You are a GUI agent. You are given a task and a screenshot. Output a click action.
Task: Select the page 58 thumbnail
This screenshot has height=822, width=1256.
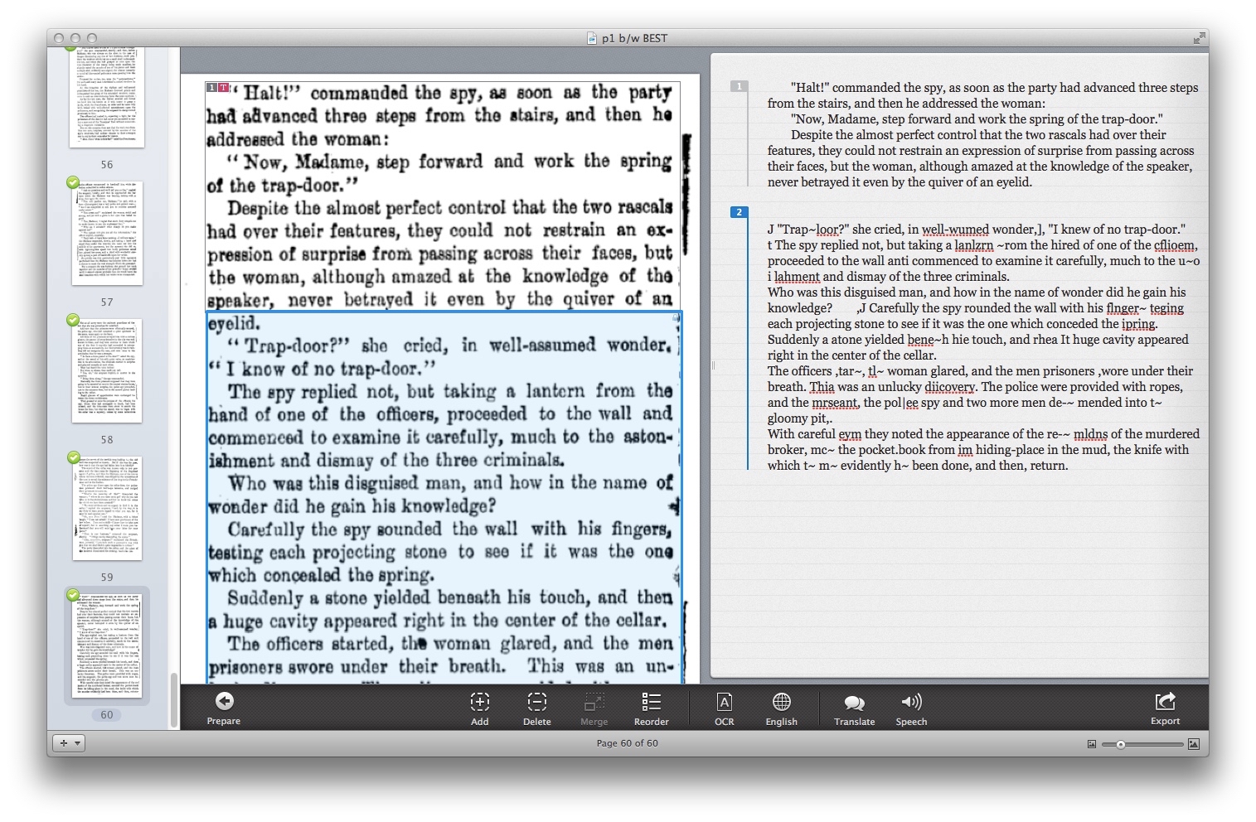click(x=107, y=370)
